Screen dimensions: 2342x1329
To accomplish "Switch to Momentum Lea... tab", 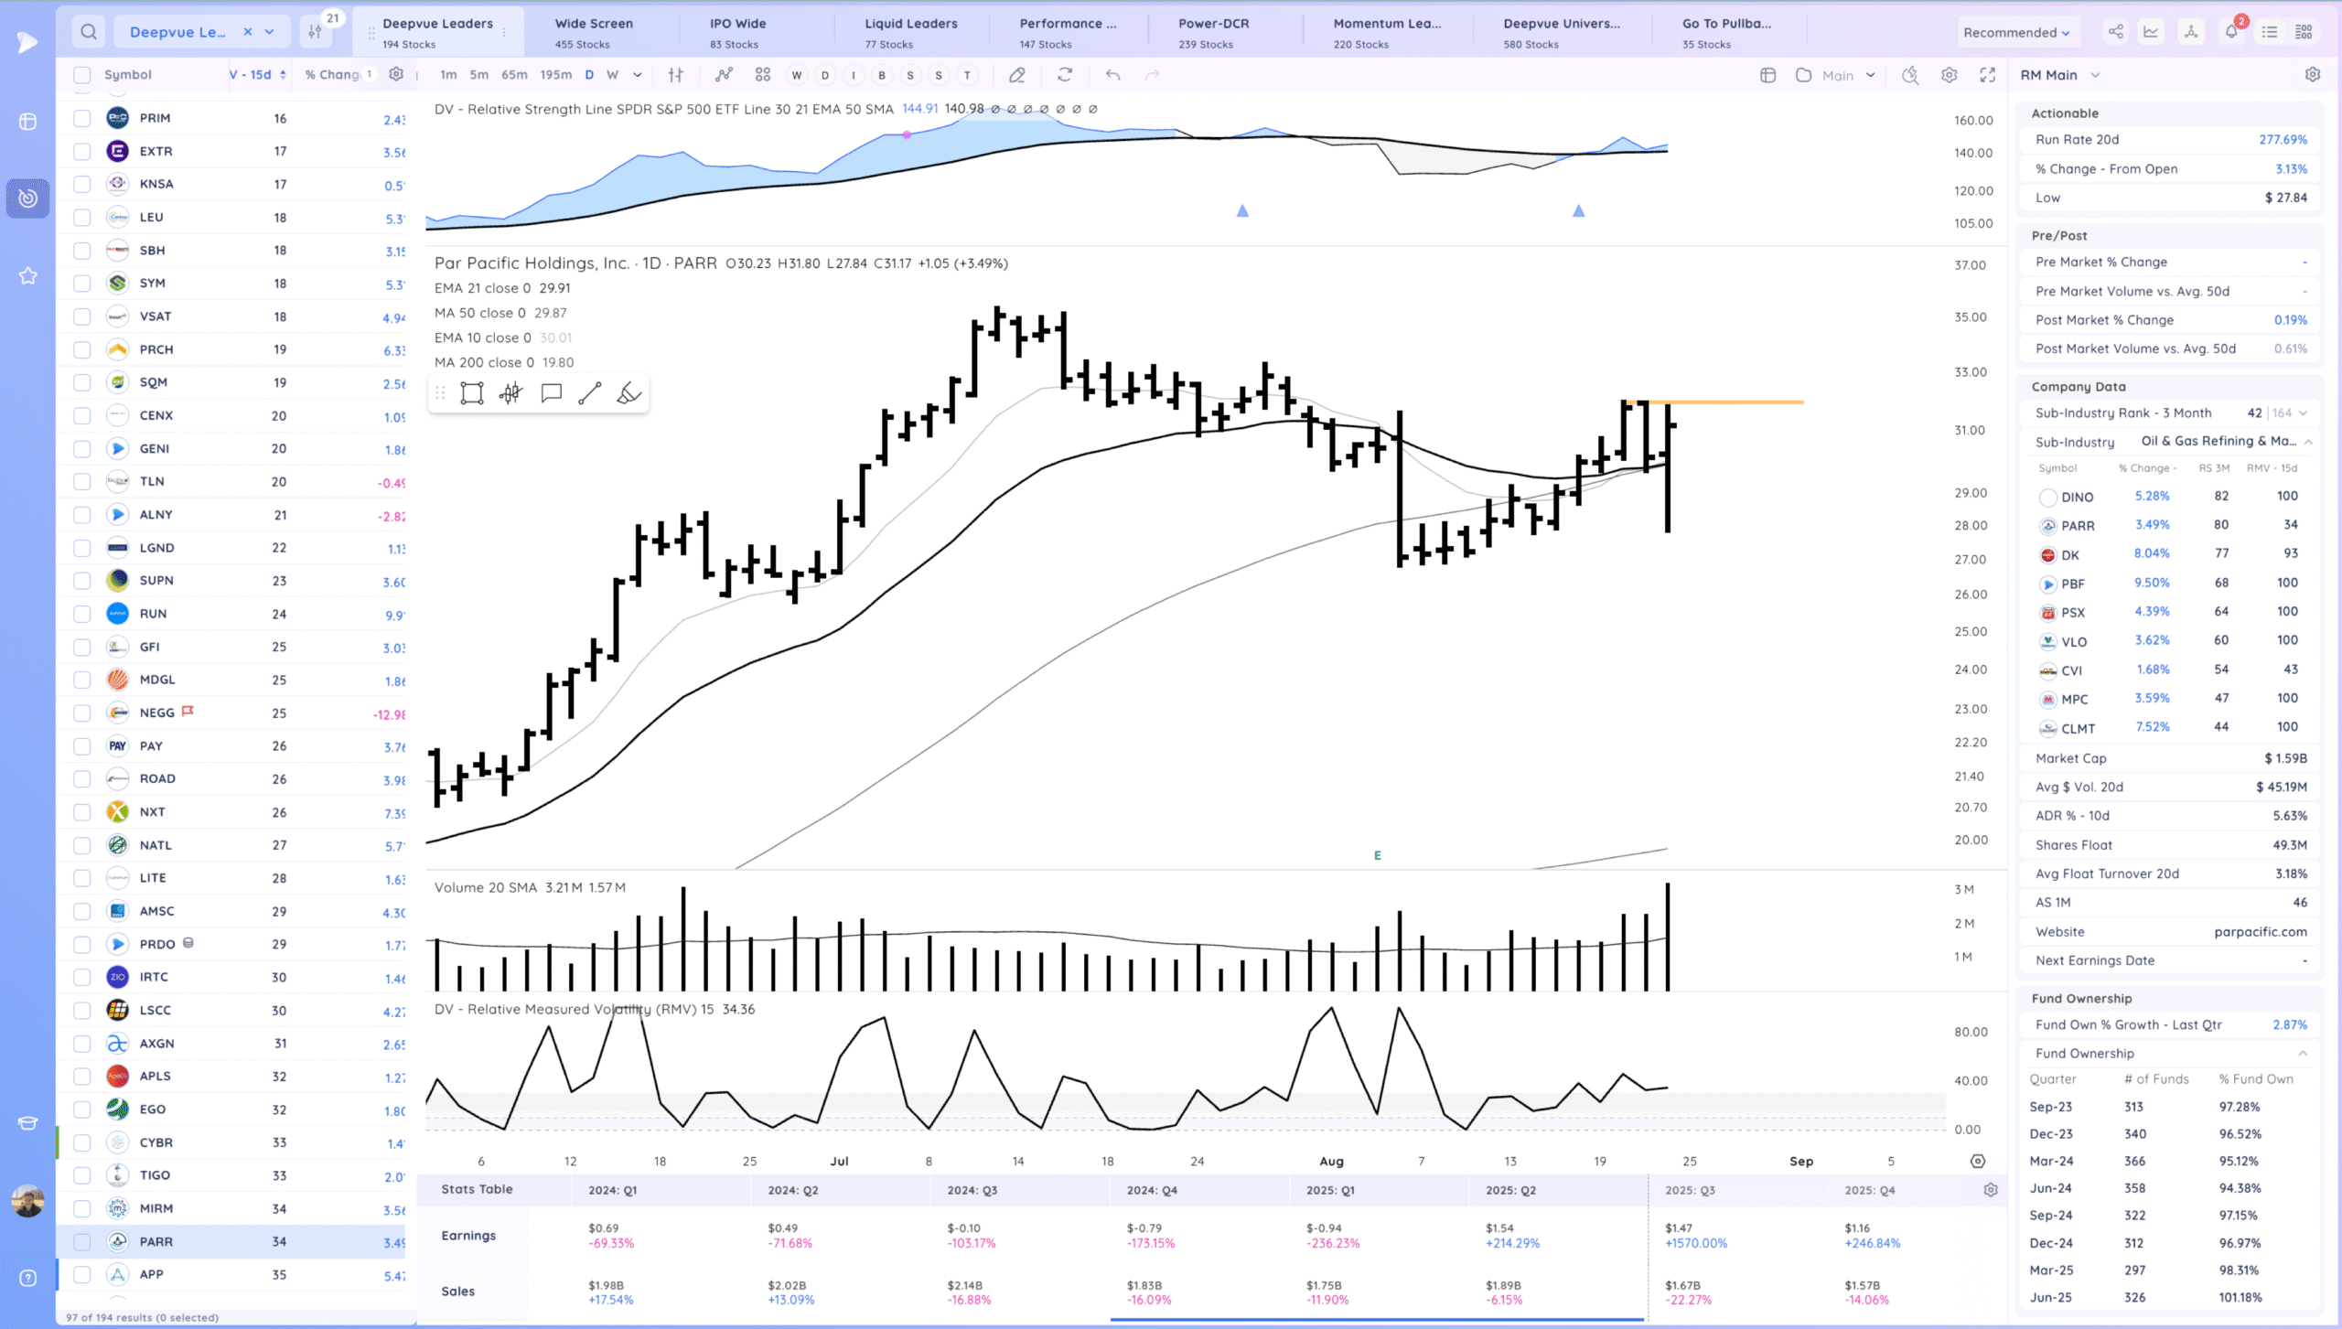I will [1387, 32].
